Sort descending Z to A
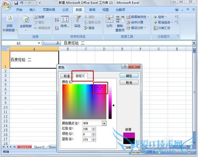The height and width of the screenshot is (157, 198). point(57,28)
